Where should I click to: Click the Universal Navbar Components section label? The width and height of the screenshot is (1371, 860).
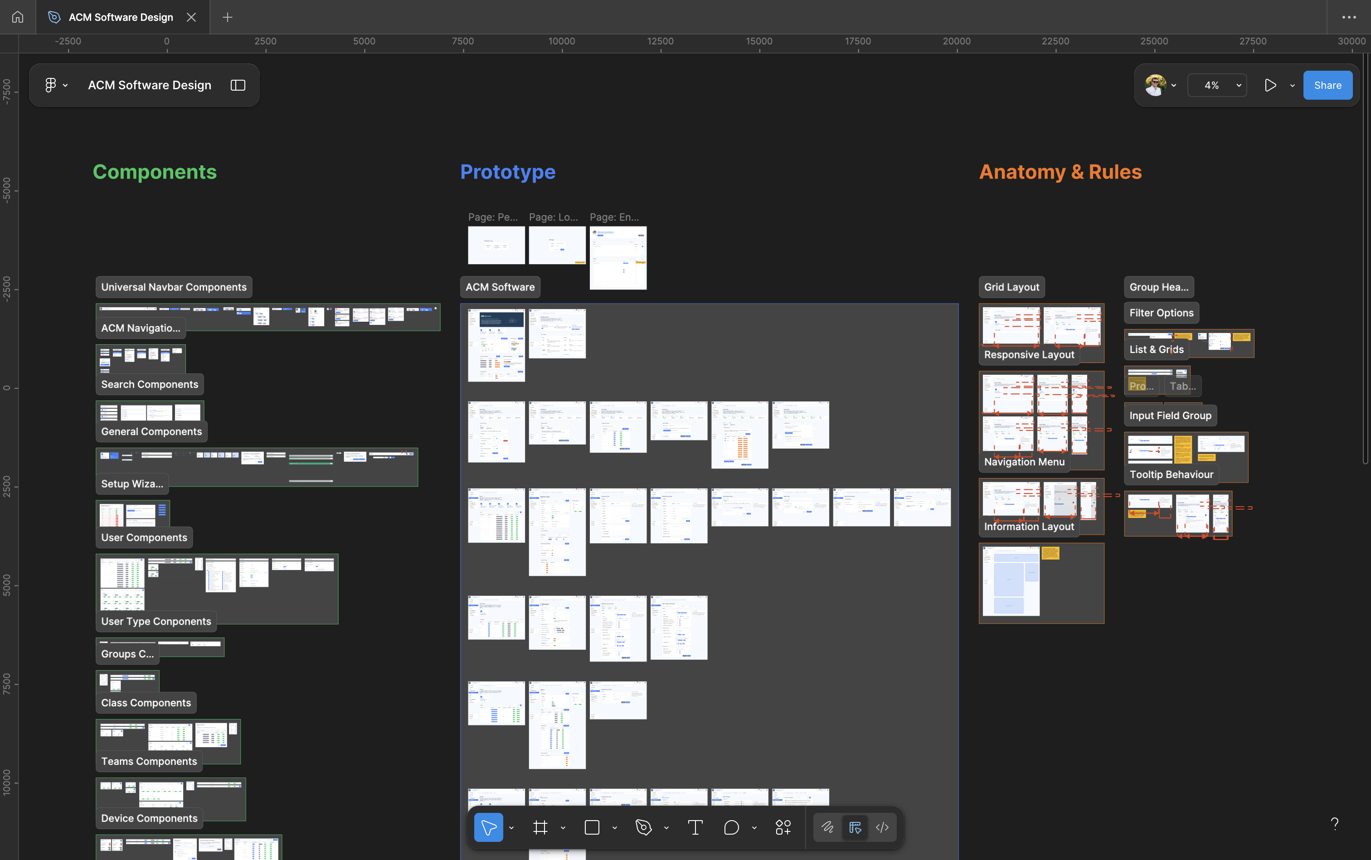coord(174,287)
